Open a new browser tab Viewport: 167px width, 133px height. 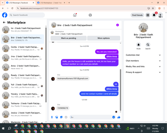pos(69,3)
